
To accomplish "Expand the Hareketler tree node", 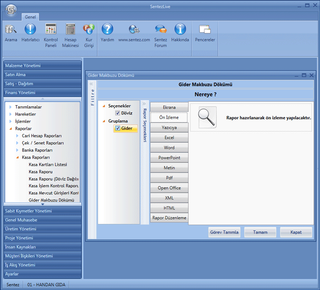I will [x=11, y=114].
